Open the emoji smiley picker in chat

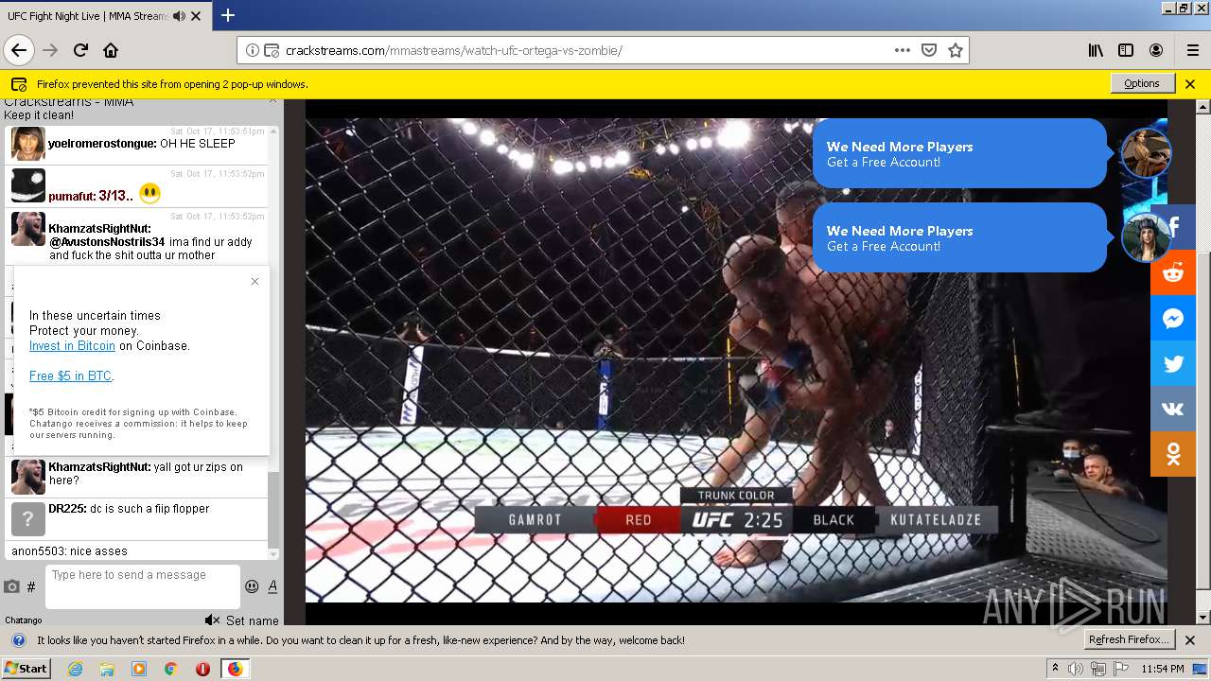pos(252,586)
